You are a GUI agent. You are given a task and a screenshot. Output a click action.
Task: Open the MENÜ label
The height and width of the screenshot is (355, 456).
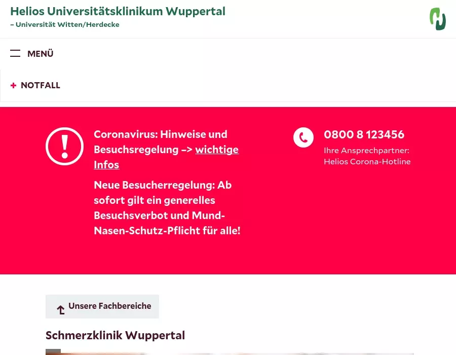tap(41, 54)
